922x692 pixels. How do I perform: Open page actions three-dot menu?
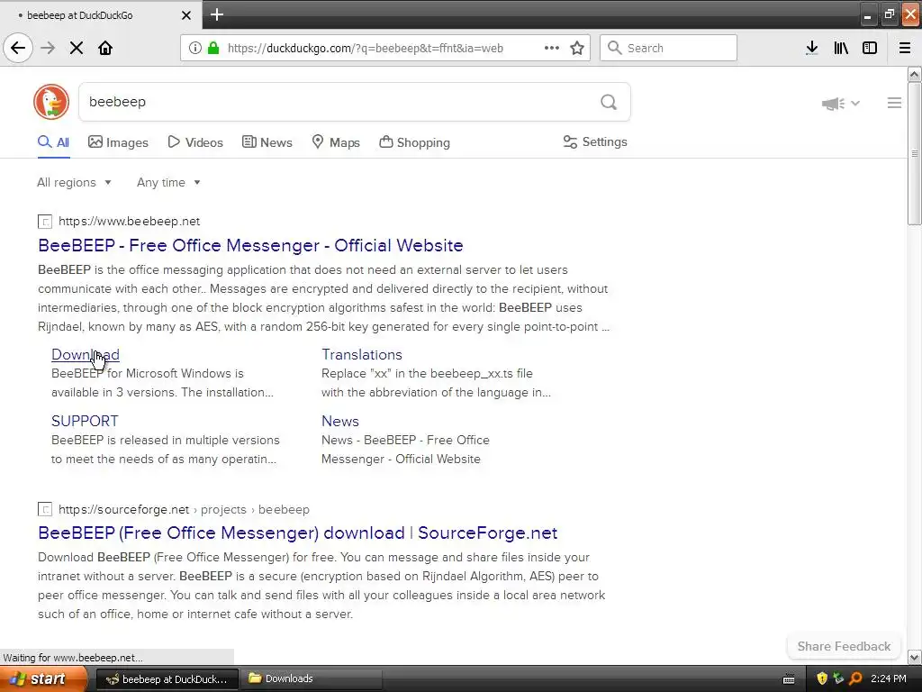[x=552, y=48]
